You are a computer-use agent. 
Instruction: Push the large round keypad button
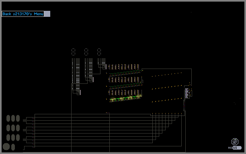6,147
